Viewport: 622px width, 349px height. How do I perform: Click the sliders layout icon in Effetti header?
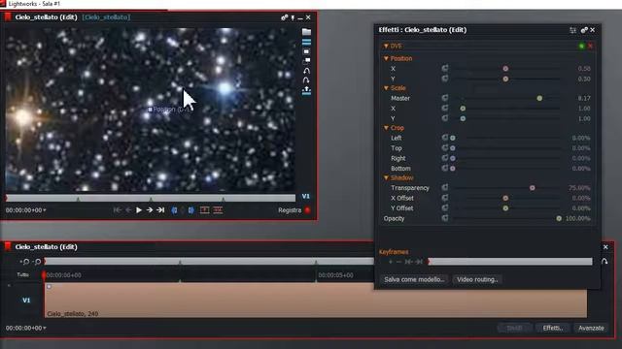572,30
